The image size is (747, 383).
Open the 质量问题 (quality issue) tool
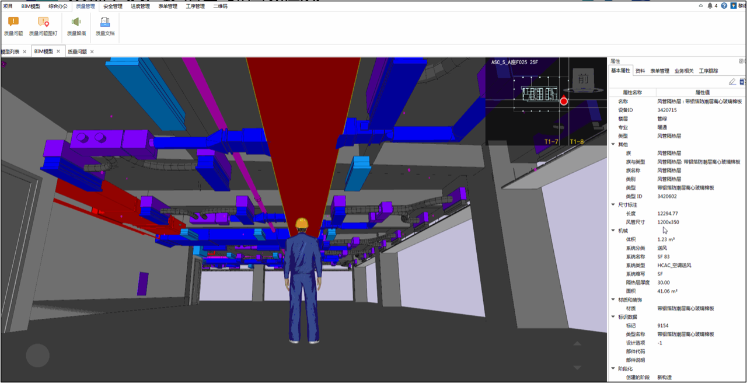pyautogui.click(x=13, y=26)
